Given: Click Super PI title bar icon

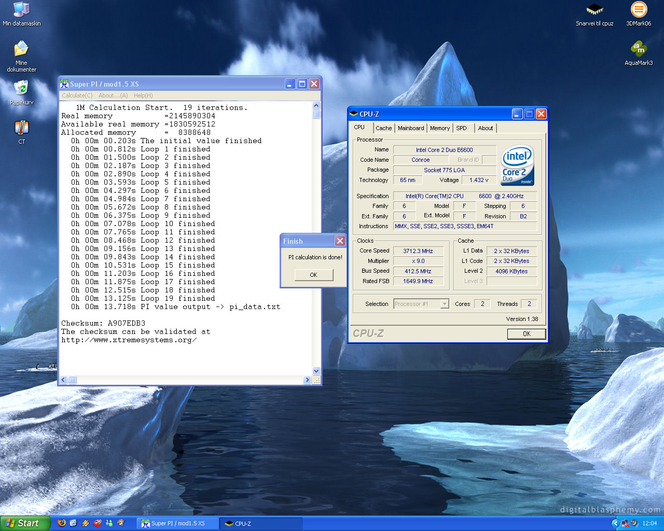Looking at the screenshot, I should click(64, 83).
